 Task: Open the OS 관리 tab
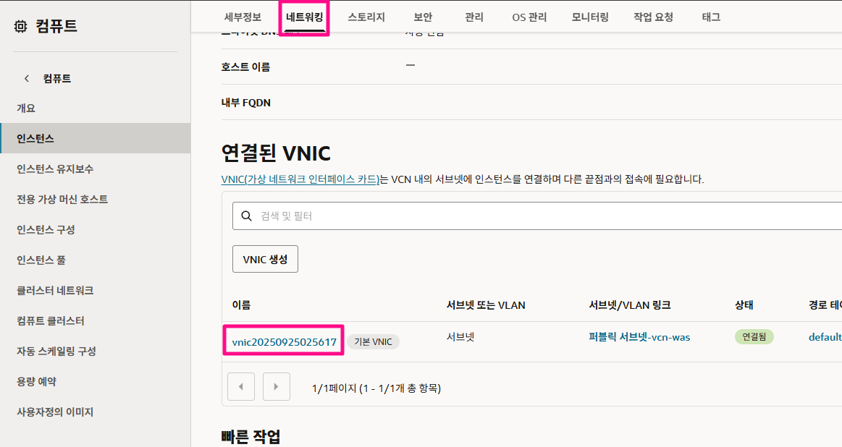[x=529, y=17]
